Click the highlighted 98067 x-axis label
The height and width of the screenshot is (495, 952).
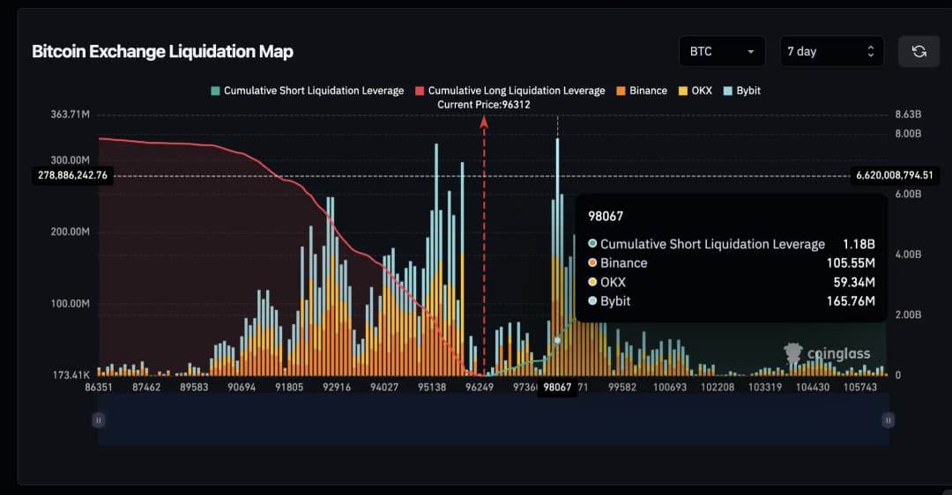(557, 388)
